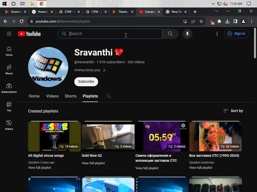Screen dimensions: 257x192
Task: Reload the current page
Action: click(x=22, y=21)
